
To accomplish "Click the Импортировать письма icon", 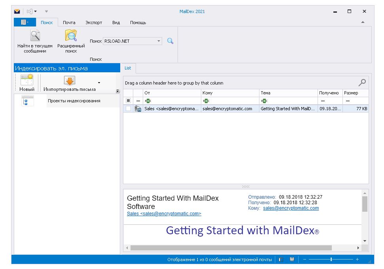I will tap(70, 81).
